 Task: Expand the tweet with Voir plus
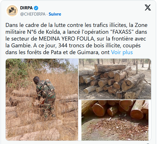[x=122, y=52]
